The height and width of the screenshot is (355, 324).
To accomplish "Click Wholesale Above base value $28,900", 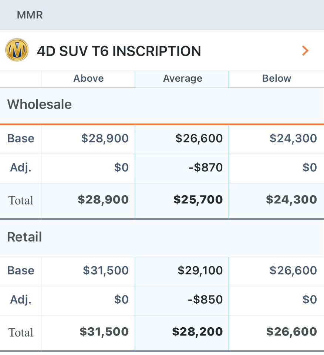I will 105,139.
